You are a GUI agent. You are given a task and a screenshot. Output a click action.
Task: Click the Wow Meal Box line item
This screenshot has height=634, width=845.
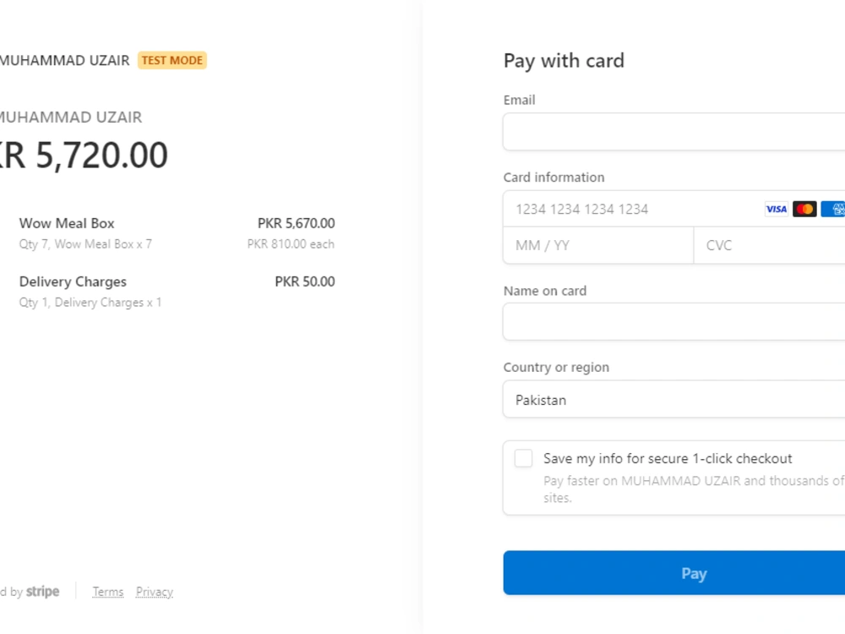67,223
